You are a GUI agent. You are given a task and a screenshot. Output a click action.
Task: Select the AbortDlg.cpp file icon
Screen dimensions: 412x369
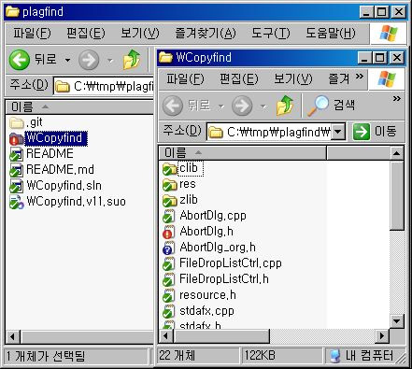[x=169, y=216]
